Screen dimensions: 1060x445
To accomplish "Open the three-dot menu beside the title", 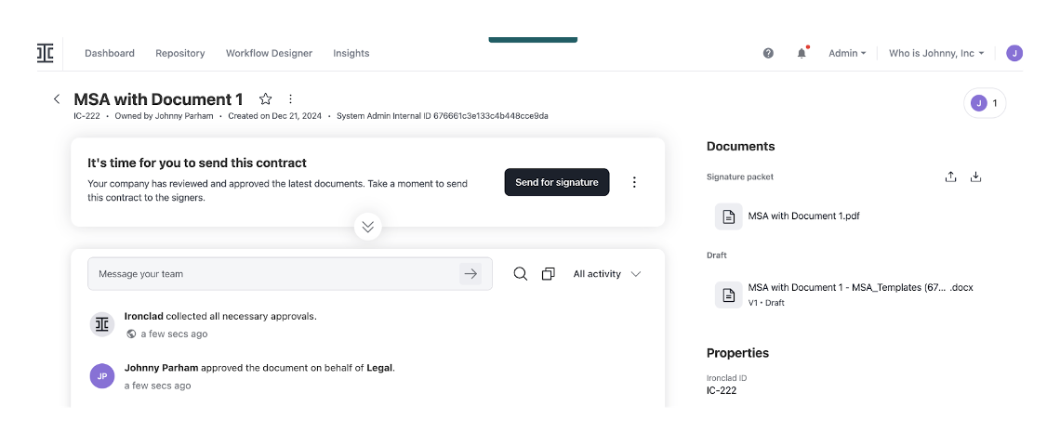I will click(291, 99).
